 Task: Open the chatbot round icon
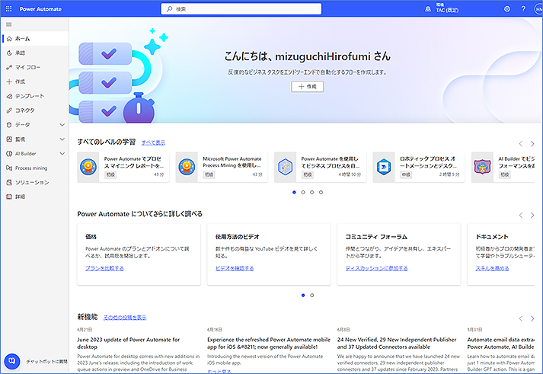coord(12,361)
